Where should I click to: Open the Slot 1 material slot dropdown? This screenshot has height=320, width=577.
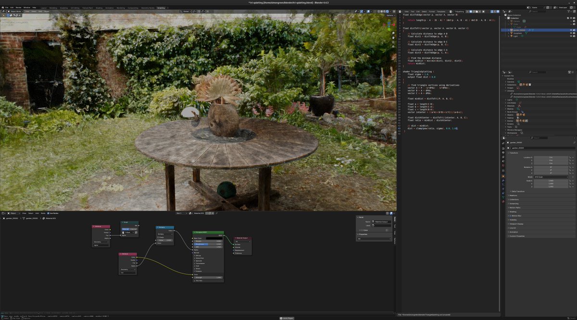pos(182,213)
